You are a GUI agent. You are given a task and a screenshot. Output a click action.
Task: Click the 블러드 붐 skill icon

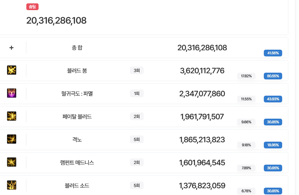(x=12, y=70)
